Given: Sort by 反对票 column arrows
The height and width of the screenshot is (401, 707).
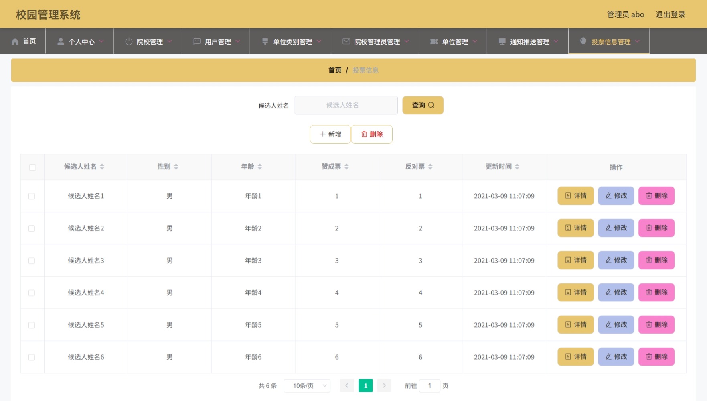Looking at the screenshot, I should pos(430,167).
